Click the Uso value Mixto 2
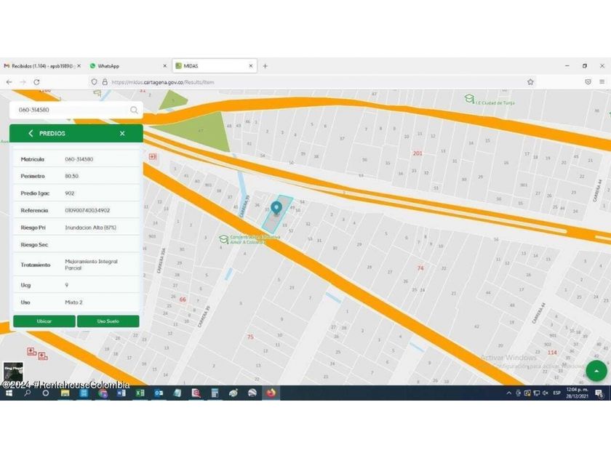This screenshot has height=458, width=611. coord(73,302)
